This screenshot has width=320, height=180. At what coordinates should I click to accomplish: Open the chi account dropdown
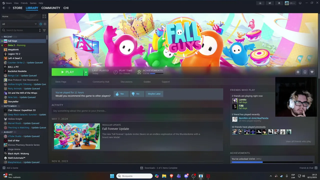290,3
